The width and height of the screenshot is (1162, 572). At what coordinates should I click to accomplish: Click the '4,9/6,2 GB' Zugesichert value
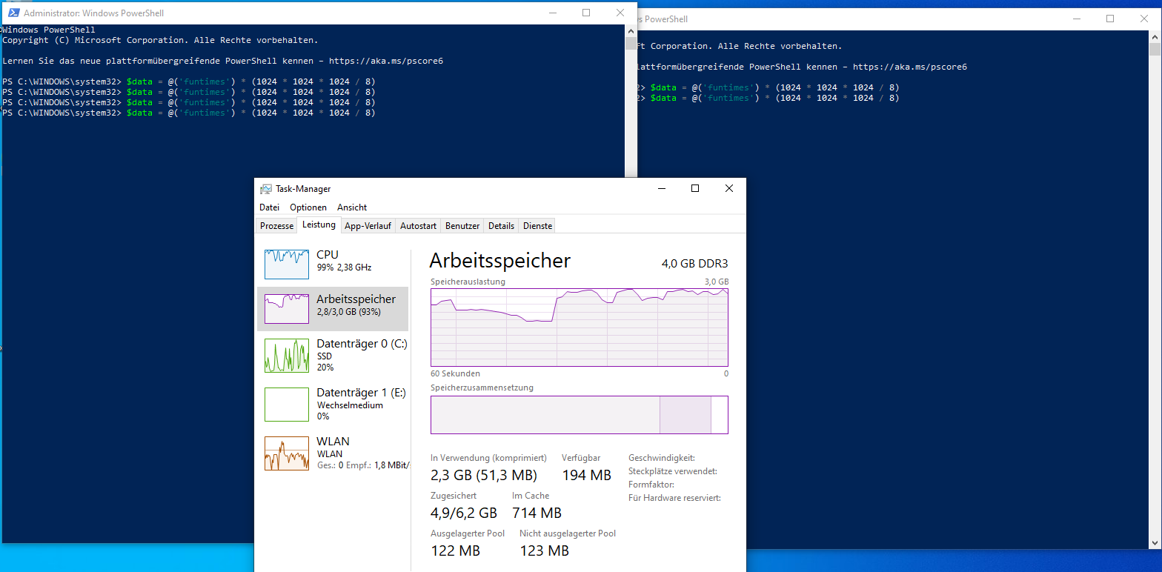click(x=464, y=513)
